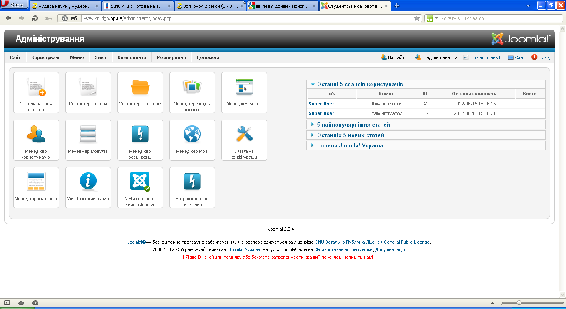Open zoom dropdown arrow in status bar

[492, 303]
